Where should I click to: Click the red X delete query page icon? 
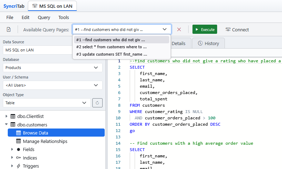(179, 30)
